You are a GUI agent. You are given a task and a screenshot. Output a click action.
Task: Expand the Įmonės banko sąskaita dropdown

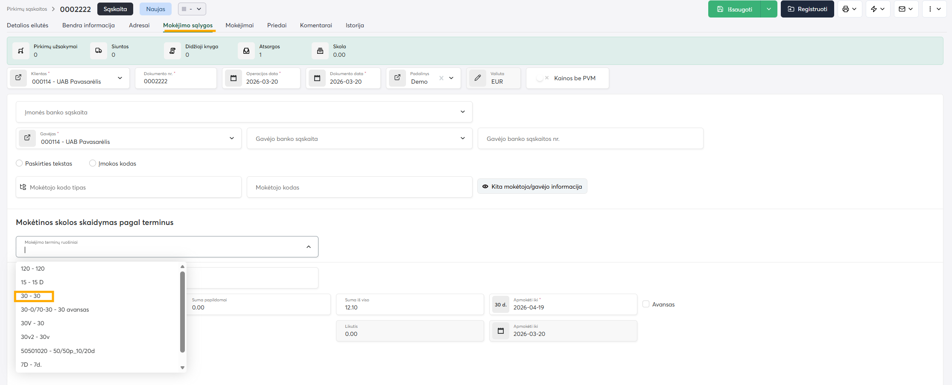(462, 112)
